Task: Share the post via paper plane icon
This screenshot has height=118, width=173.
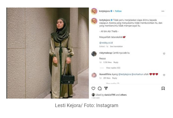Action: click(106, 88)
